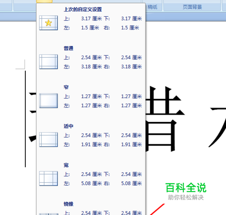
Task: Select the 窄 margin option label
Action: coord(66,87)
